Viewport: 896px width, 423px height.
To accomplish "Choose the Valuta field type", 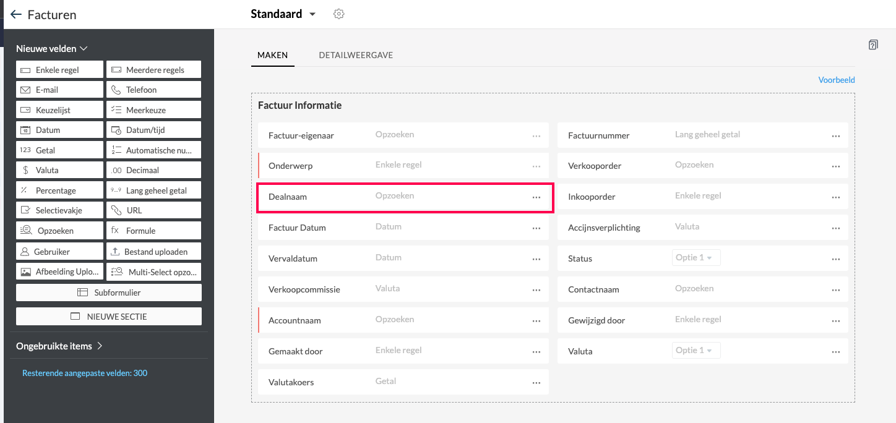I will tap(59, 170).
